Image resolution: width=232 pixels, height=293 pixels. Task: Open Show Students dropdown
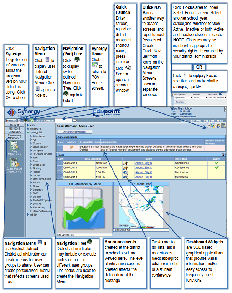(x=217, y=97)
